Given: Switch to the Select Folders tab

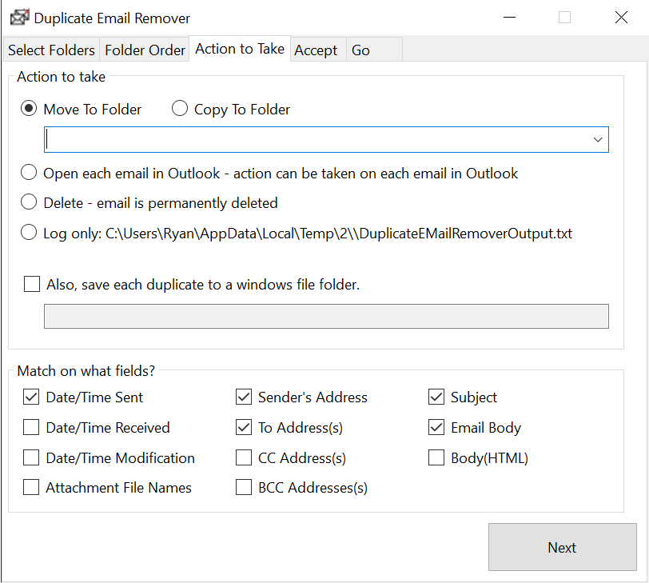Looking at the screenshot, I should pyautogui.click(x=51, y=50).
